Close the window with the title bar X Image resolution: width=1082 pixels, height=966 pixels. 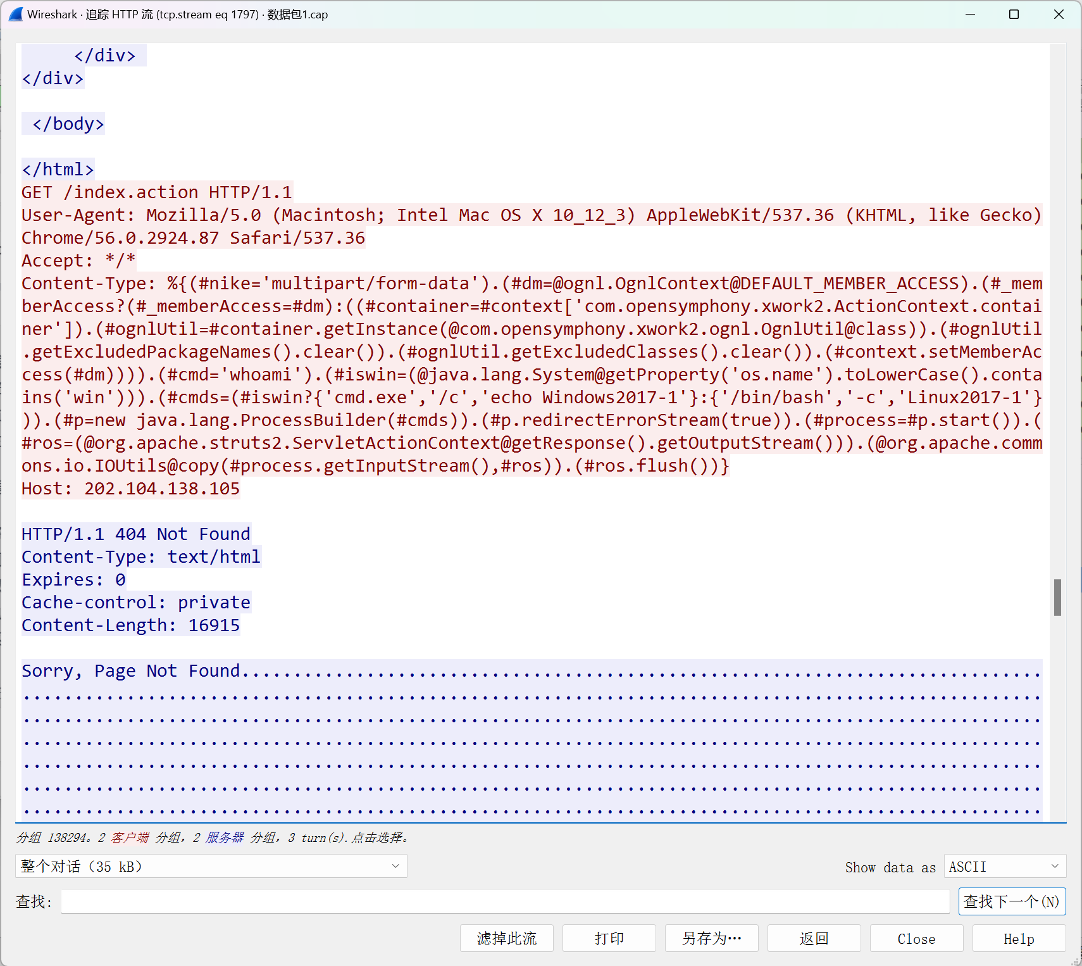[1059, 14]
